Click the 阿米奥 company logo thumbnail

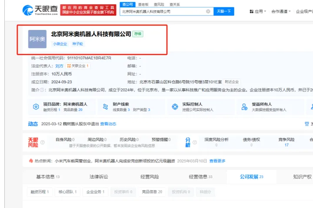pyautogui.click(x=37, y=39)
